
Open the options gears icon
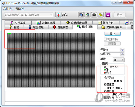pyautogui.click(x=101, y=15)
